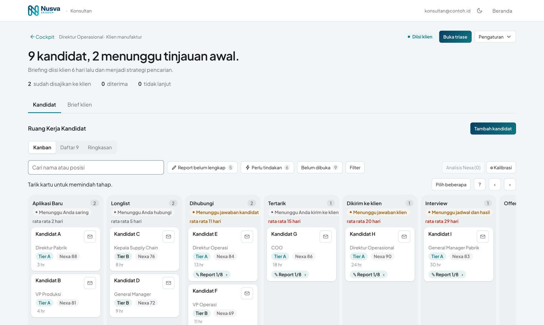Screen dimensions: 544x325
Task: Expand Report 1/8 on Kandidat H
Action: 369,275
